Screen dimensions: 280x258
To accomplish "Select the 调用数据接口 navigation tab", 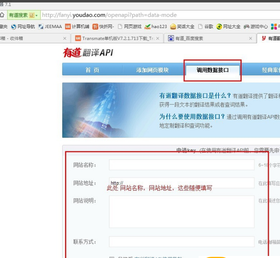I will coord(212,70).
